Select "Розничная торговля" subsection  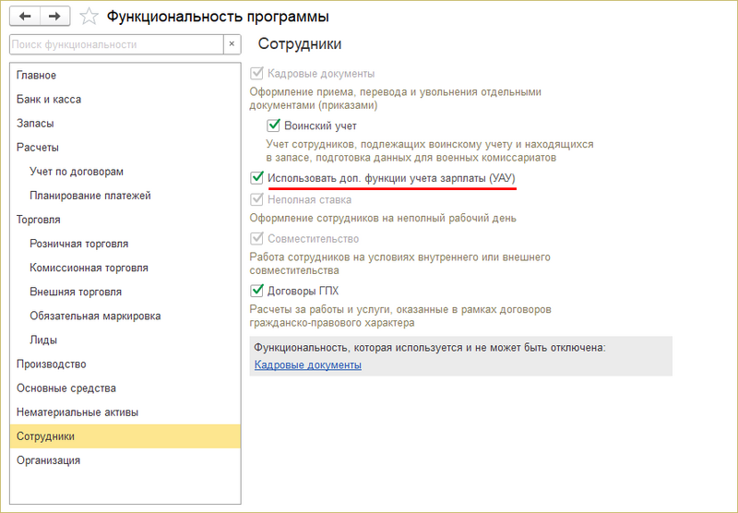coord(125,244)
